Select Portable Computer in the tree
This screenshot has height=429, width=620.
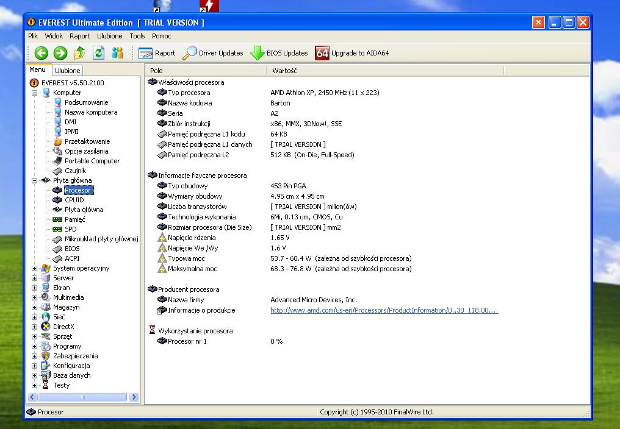92,161
